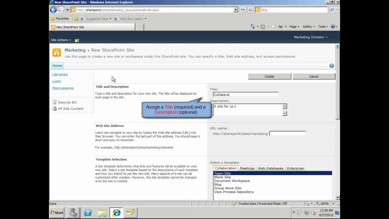Open the Safety menu

[x=308, y=27]
